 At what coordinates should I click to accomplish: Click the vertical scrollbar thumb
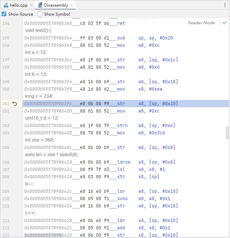(227, 132)
